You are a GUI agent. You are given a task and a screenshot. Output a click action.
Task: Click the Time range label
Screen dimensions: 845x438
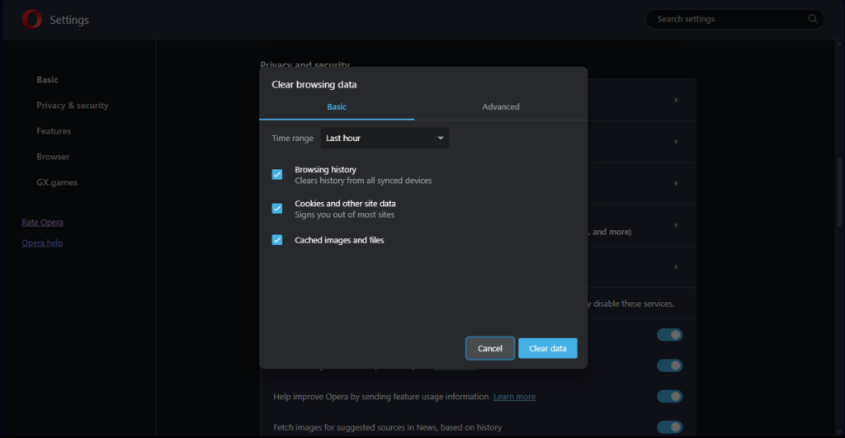coord(293,139)
